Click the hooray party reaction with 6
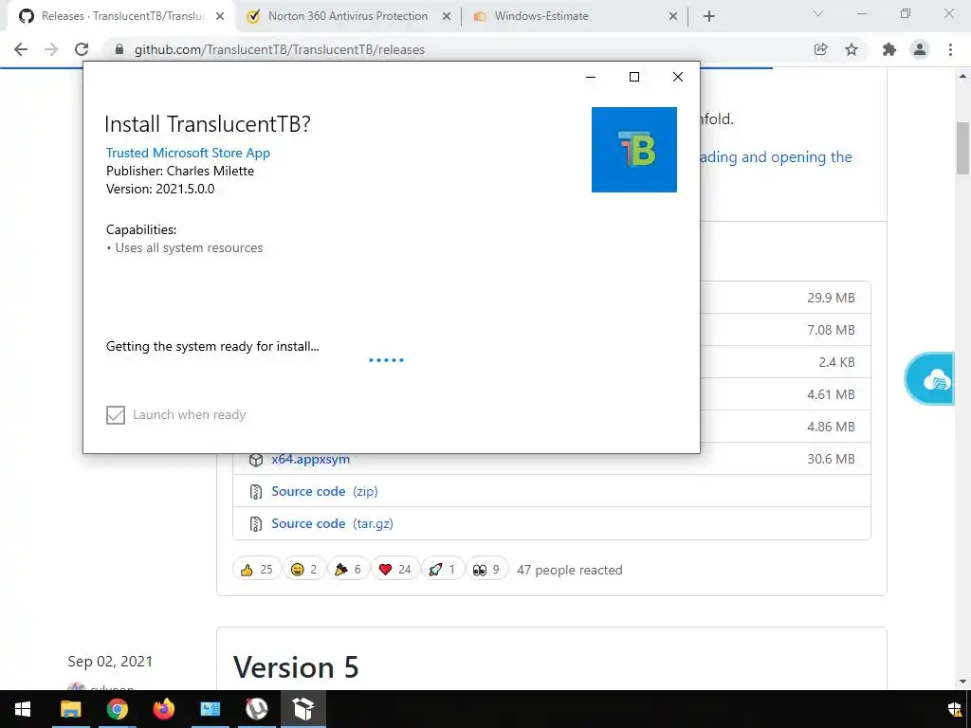 (347, 569)
